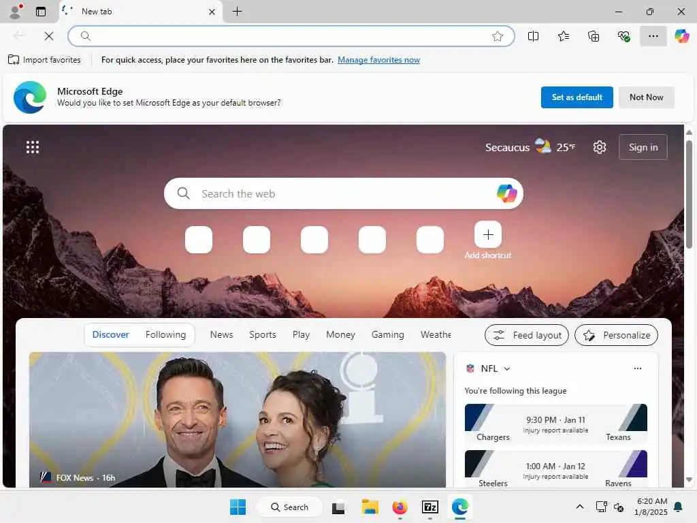
Task: Open the Feed layout options
Action: (x=526, y=335)
